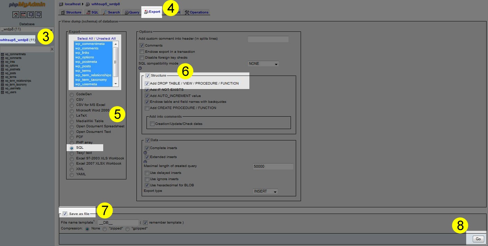Expand the Database selector dropdown in the sidebar

click(27, 29)
